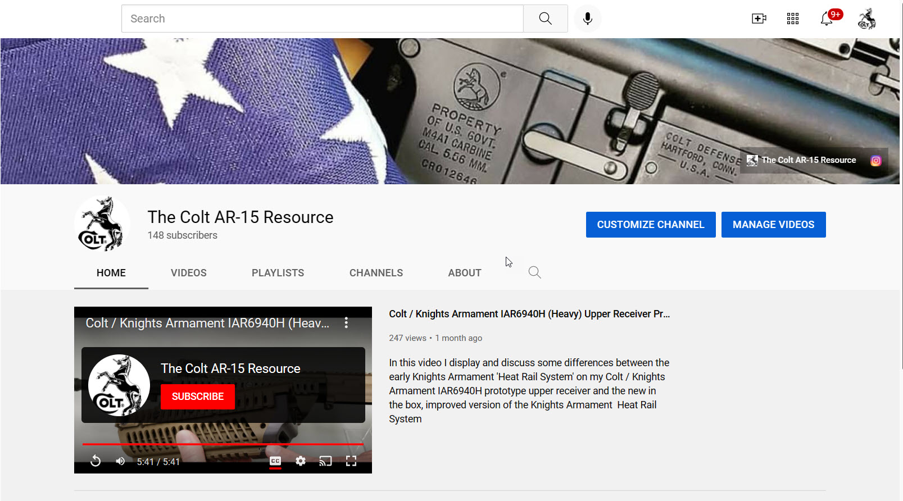This screenshot has width=903, height=501.
Task: Switch to the Videos tab
Action: (x=188, y=273)
